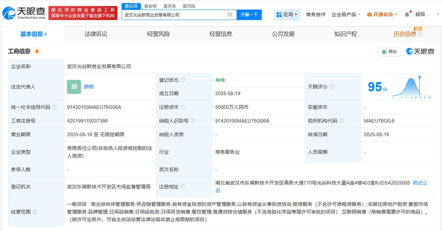This screenshot has width=442, height=231.
Task: Click help icon next to 纳税人识别号
Action: tap(193, 121)
